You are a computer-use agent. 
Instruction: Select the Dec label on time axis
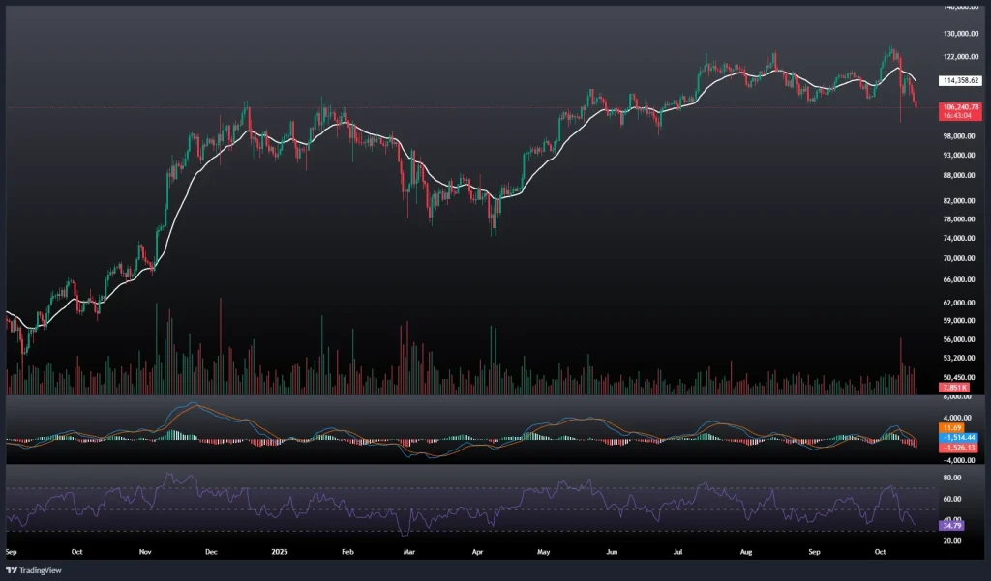tap(213, 553)
